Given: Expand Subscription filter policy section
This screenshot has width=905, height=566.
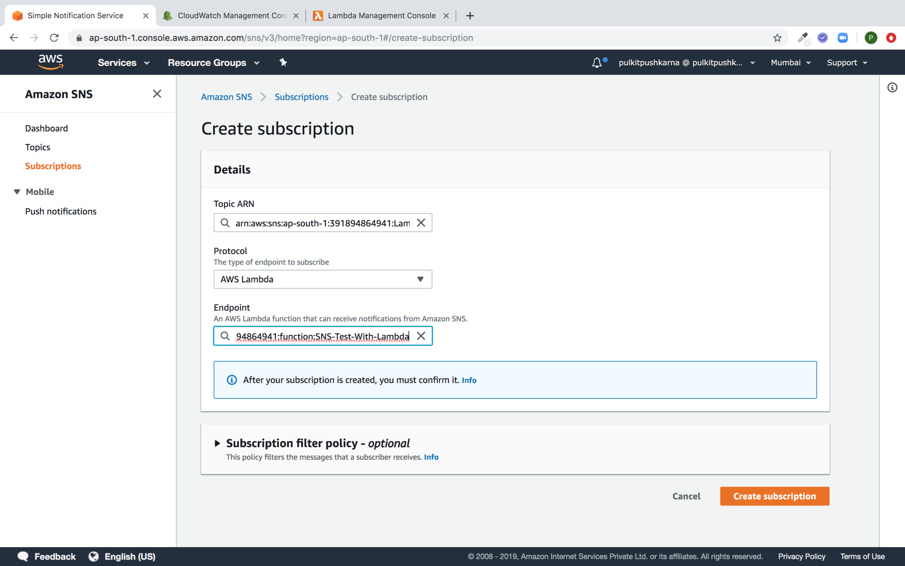Looking at the screenshot, I should tap(217, 443).
